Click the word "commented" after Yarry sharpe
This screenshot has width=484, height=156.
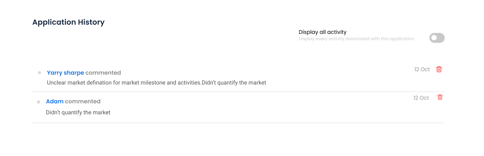[103, 73]
